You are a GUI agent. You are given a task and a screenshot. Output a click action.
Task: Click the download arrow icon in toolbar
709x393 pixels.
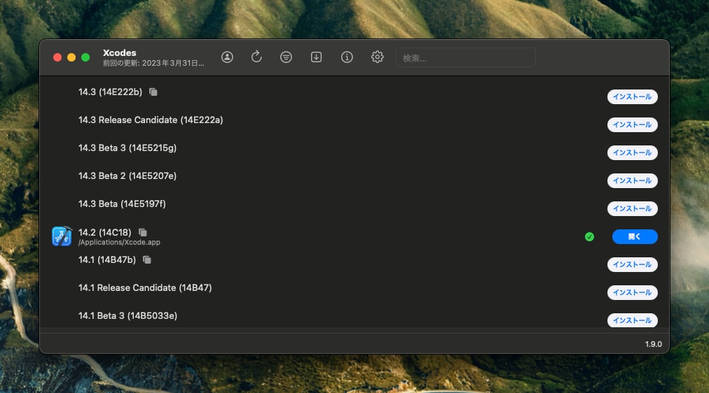(316, 57)
